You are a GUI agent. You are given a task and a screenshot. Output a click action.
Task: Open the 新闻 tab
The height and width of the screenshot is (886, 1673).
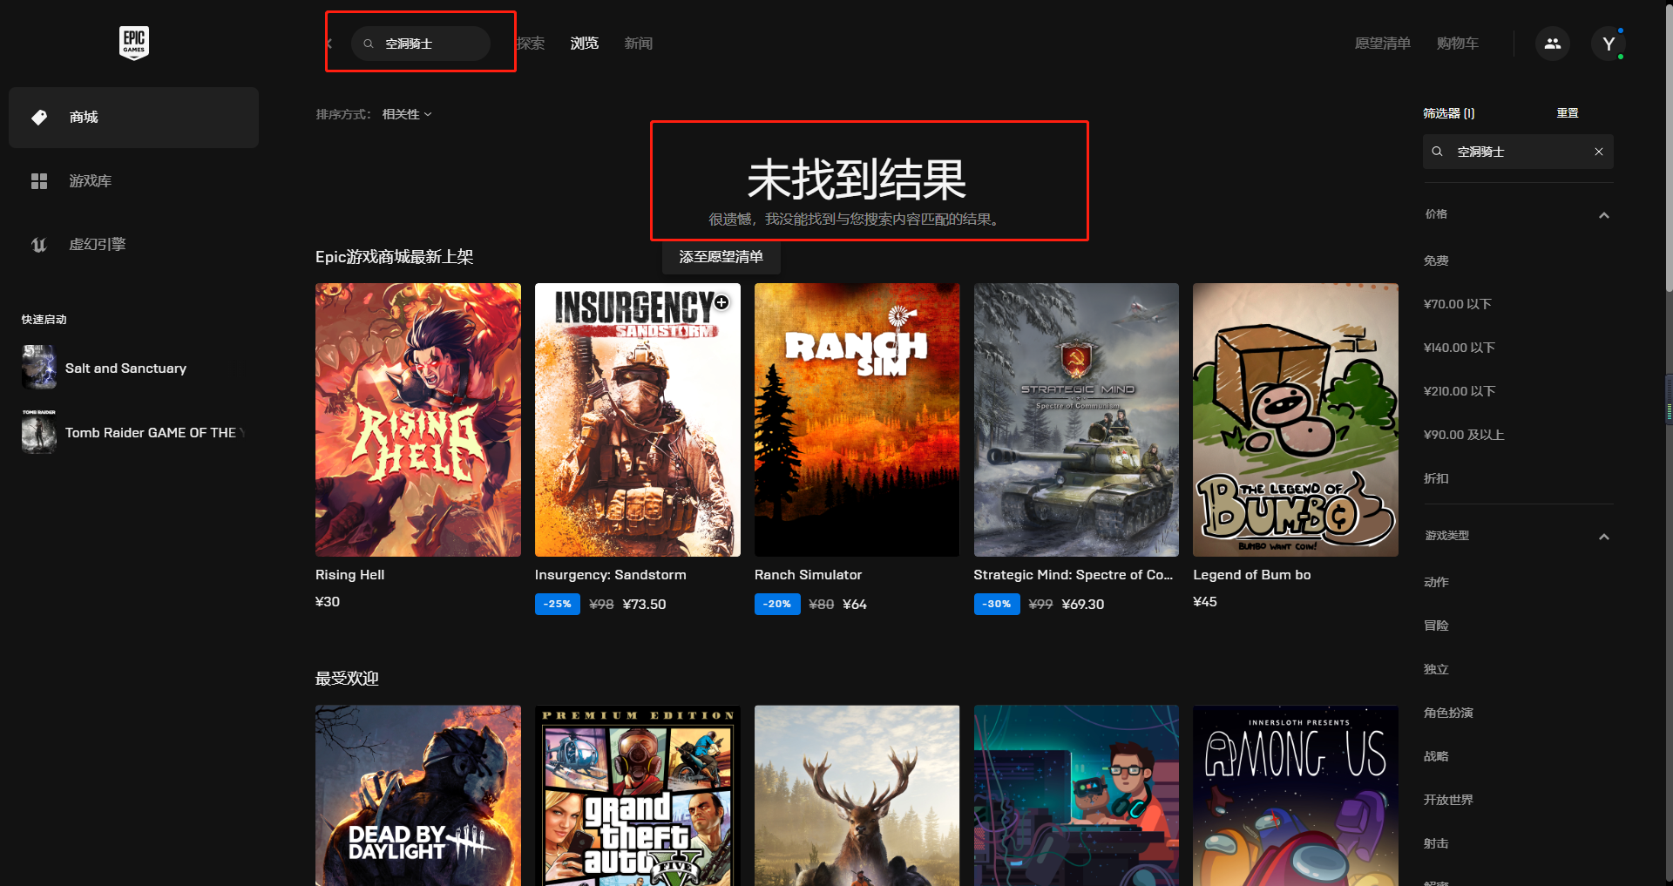[x=639, y=44]
